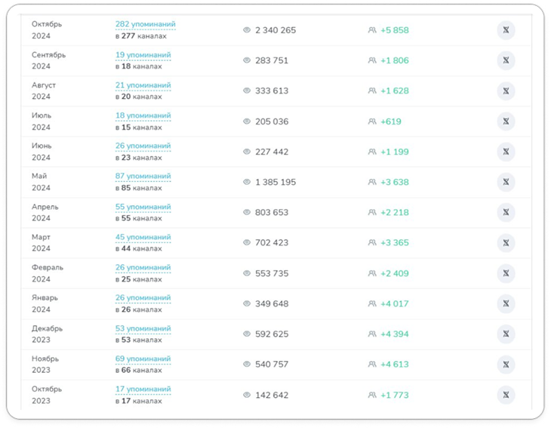Click the subscribers icon beside +619
The image size is (551, 428).
pos(372,122)
